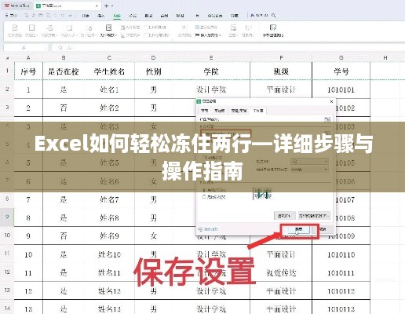Open the Header/Footer tab in dialog

239,111
